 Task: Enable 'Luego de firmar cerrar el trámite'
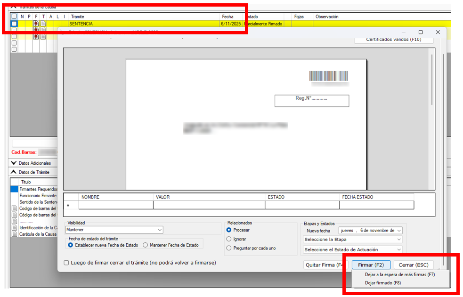pos(66,263)
